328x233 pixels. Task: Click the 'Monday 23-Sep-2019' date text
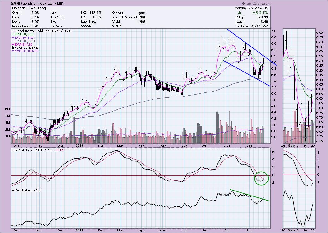(x=251, y=8)
